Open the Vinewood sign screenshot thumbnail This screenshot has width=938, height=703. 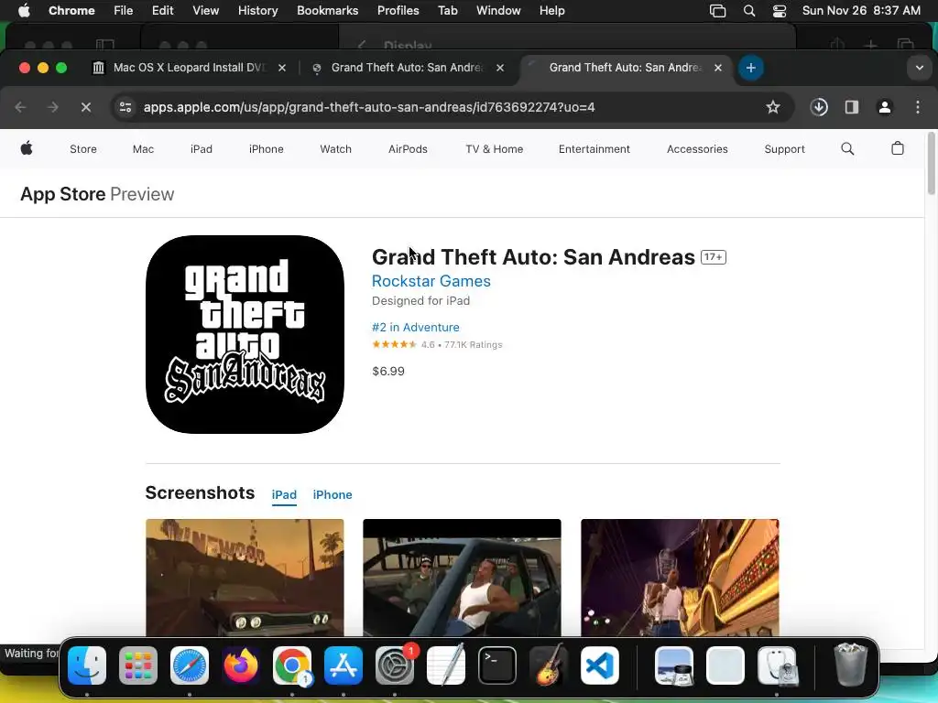pos(245,578)
